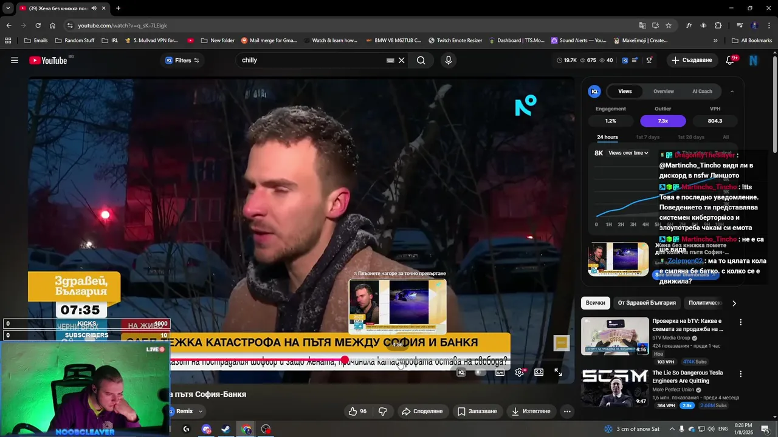The width and height of the screenshot is (778, 437).
Task: Open the 'Twitch Emote Resizer' bookmark
Action: coord(455,41)
